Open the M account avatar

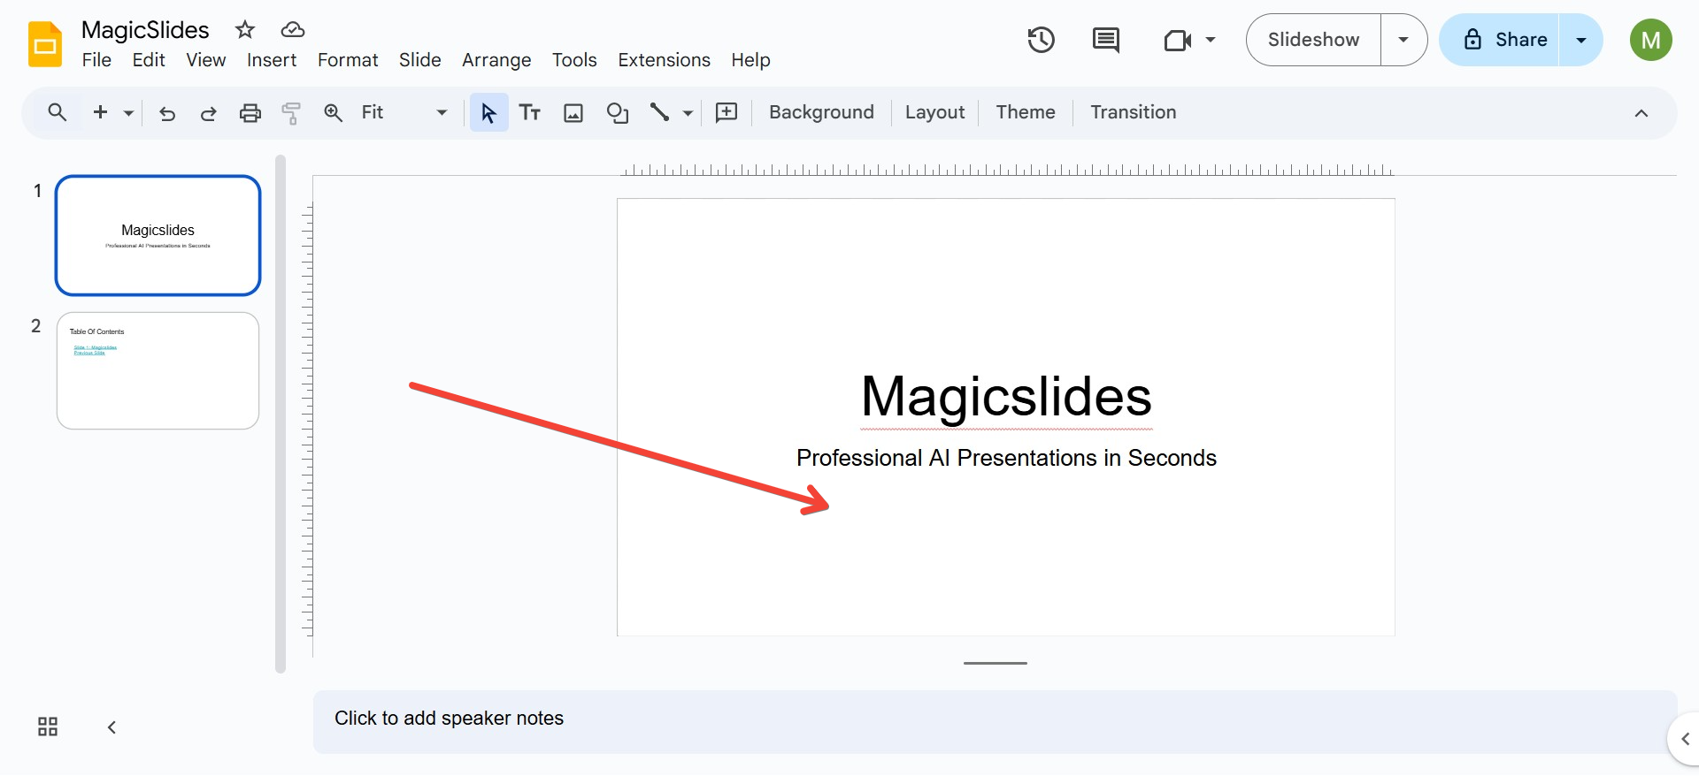point(1651,40)
